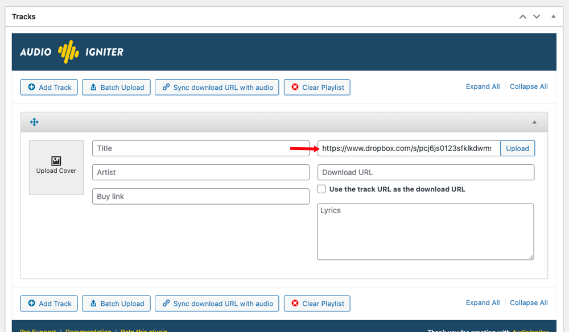Viewport: 569px width, 332px height.
Task: Focus the Download URL input field
Action: (x=426, y=172)
